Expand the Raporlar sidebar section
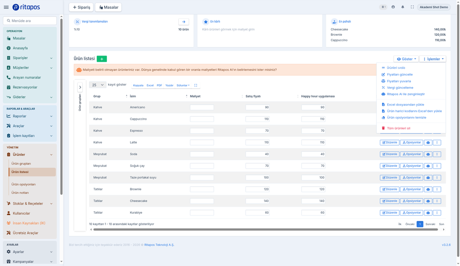Screen dimensions: 460x266 [x=30, y=116]
